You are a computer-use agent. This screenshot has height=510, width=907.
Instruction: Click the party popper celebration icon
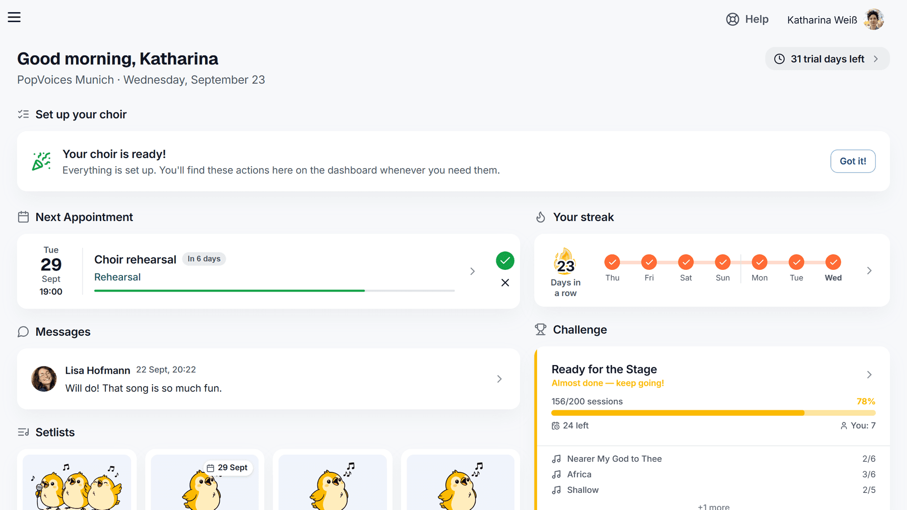41,161
